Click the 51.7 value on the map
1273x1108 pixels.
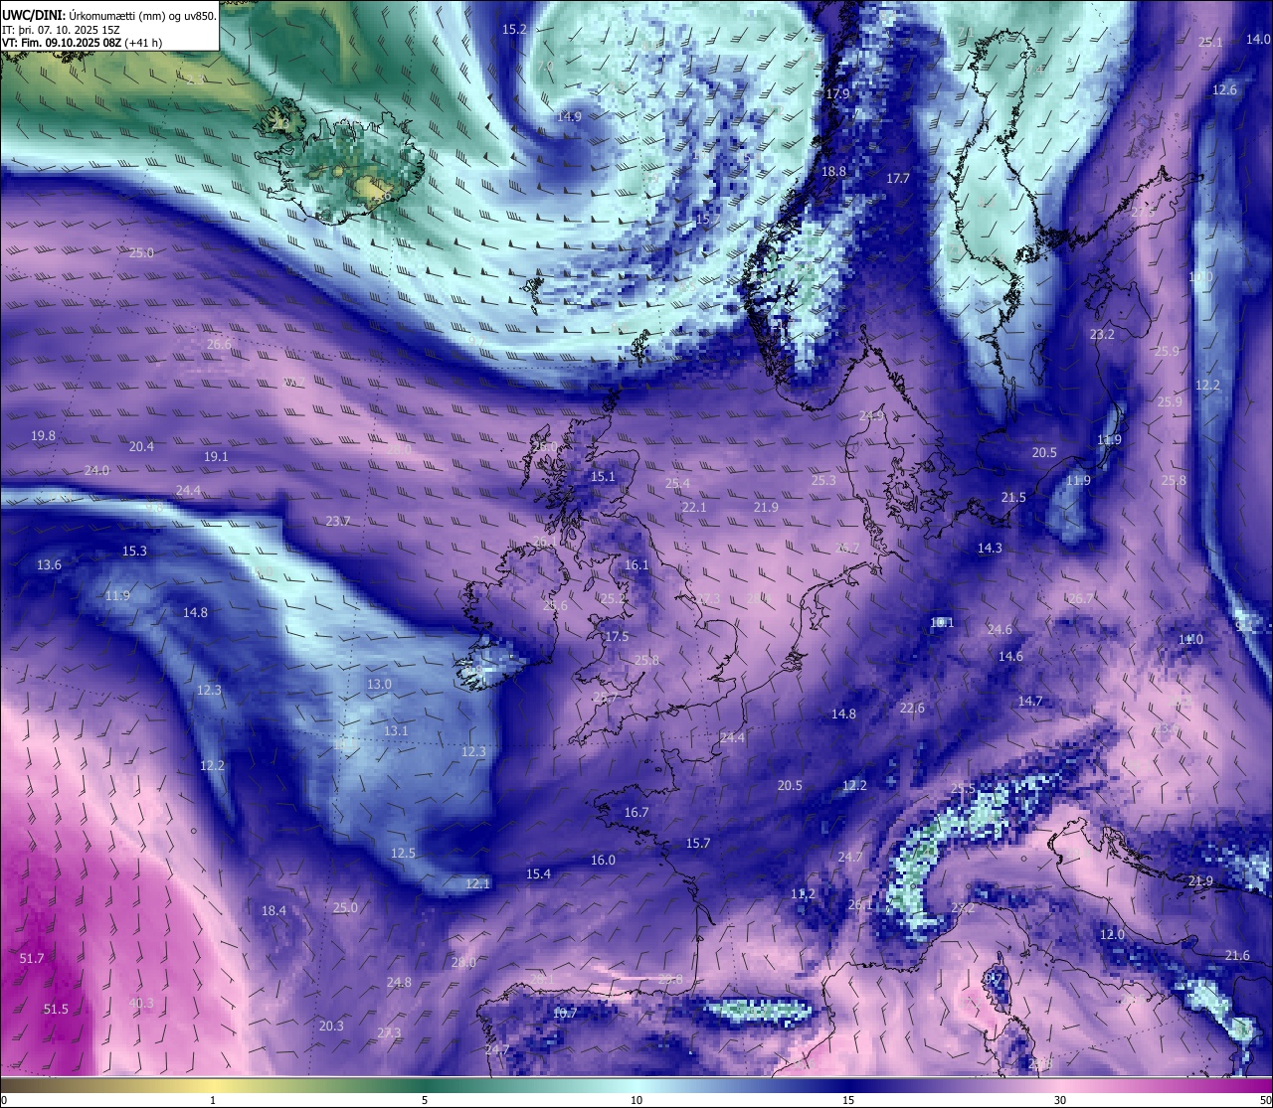tap(32, 958)
